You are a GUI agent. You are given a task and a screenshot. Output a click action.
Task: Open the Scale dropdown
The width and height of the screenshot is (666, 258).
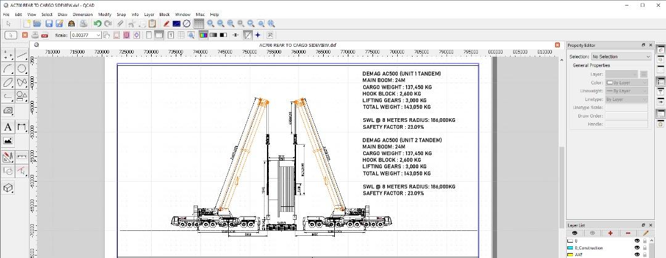click(99, 35)
